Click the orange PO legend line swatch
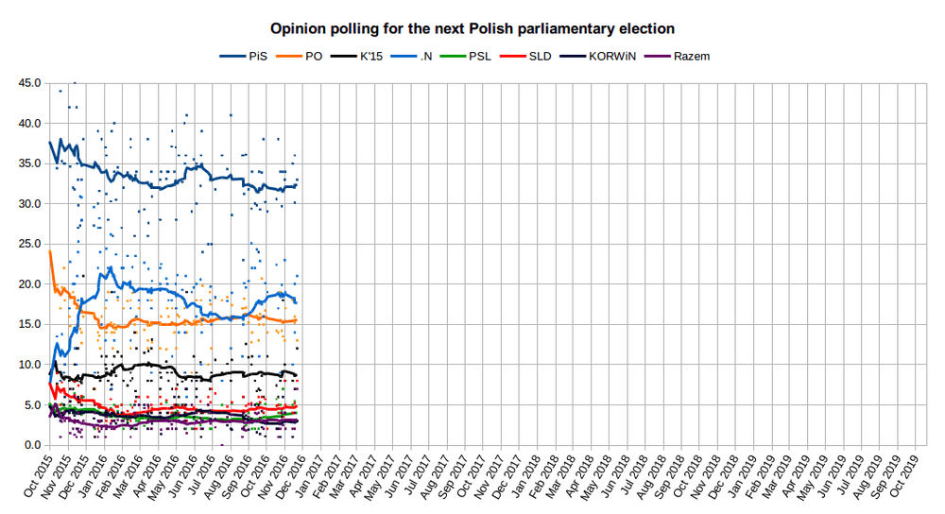Screen dimensions: 945x514 (x=290, y=57)
